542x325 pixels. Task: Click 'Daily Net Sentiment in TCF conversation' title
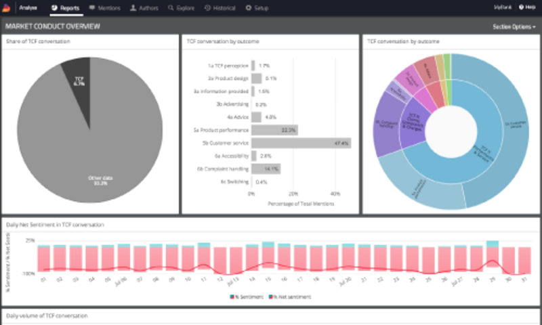[x=55, y=225]
